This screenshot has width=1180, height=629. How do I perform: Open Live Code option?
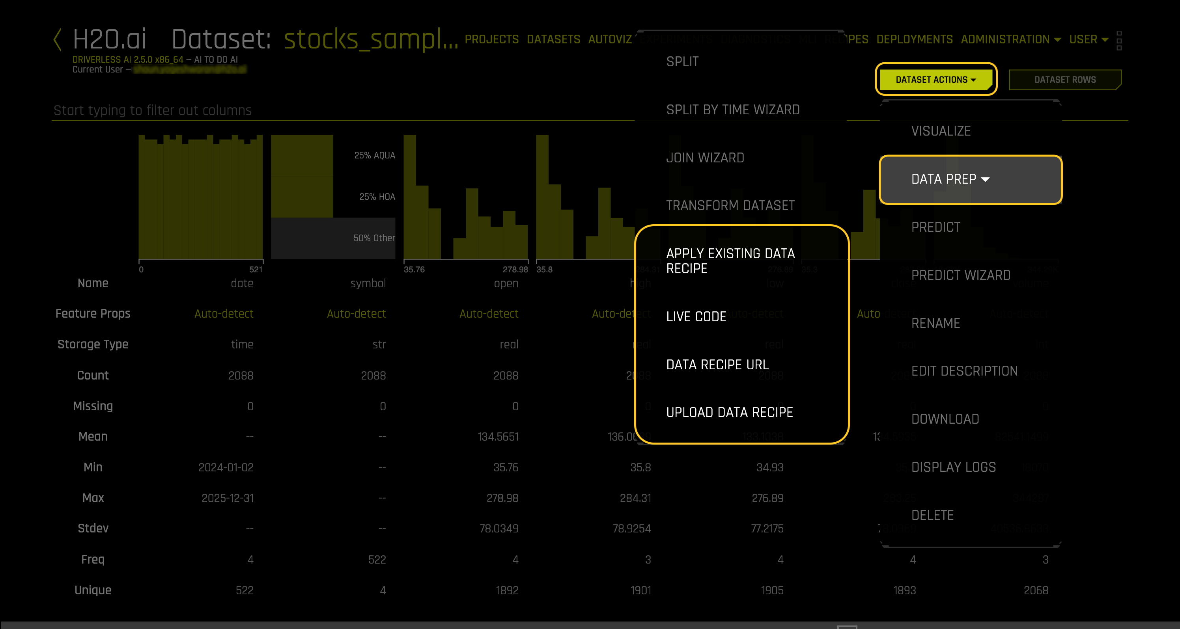point(696,317)
